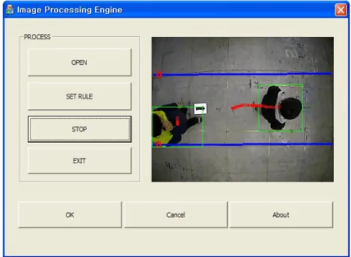This screenshot has height=257, width=351.
Task: Open the About information
Action: (x=281, y=215)
